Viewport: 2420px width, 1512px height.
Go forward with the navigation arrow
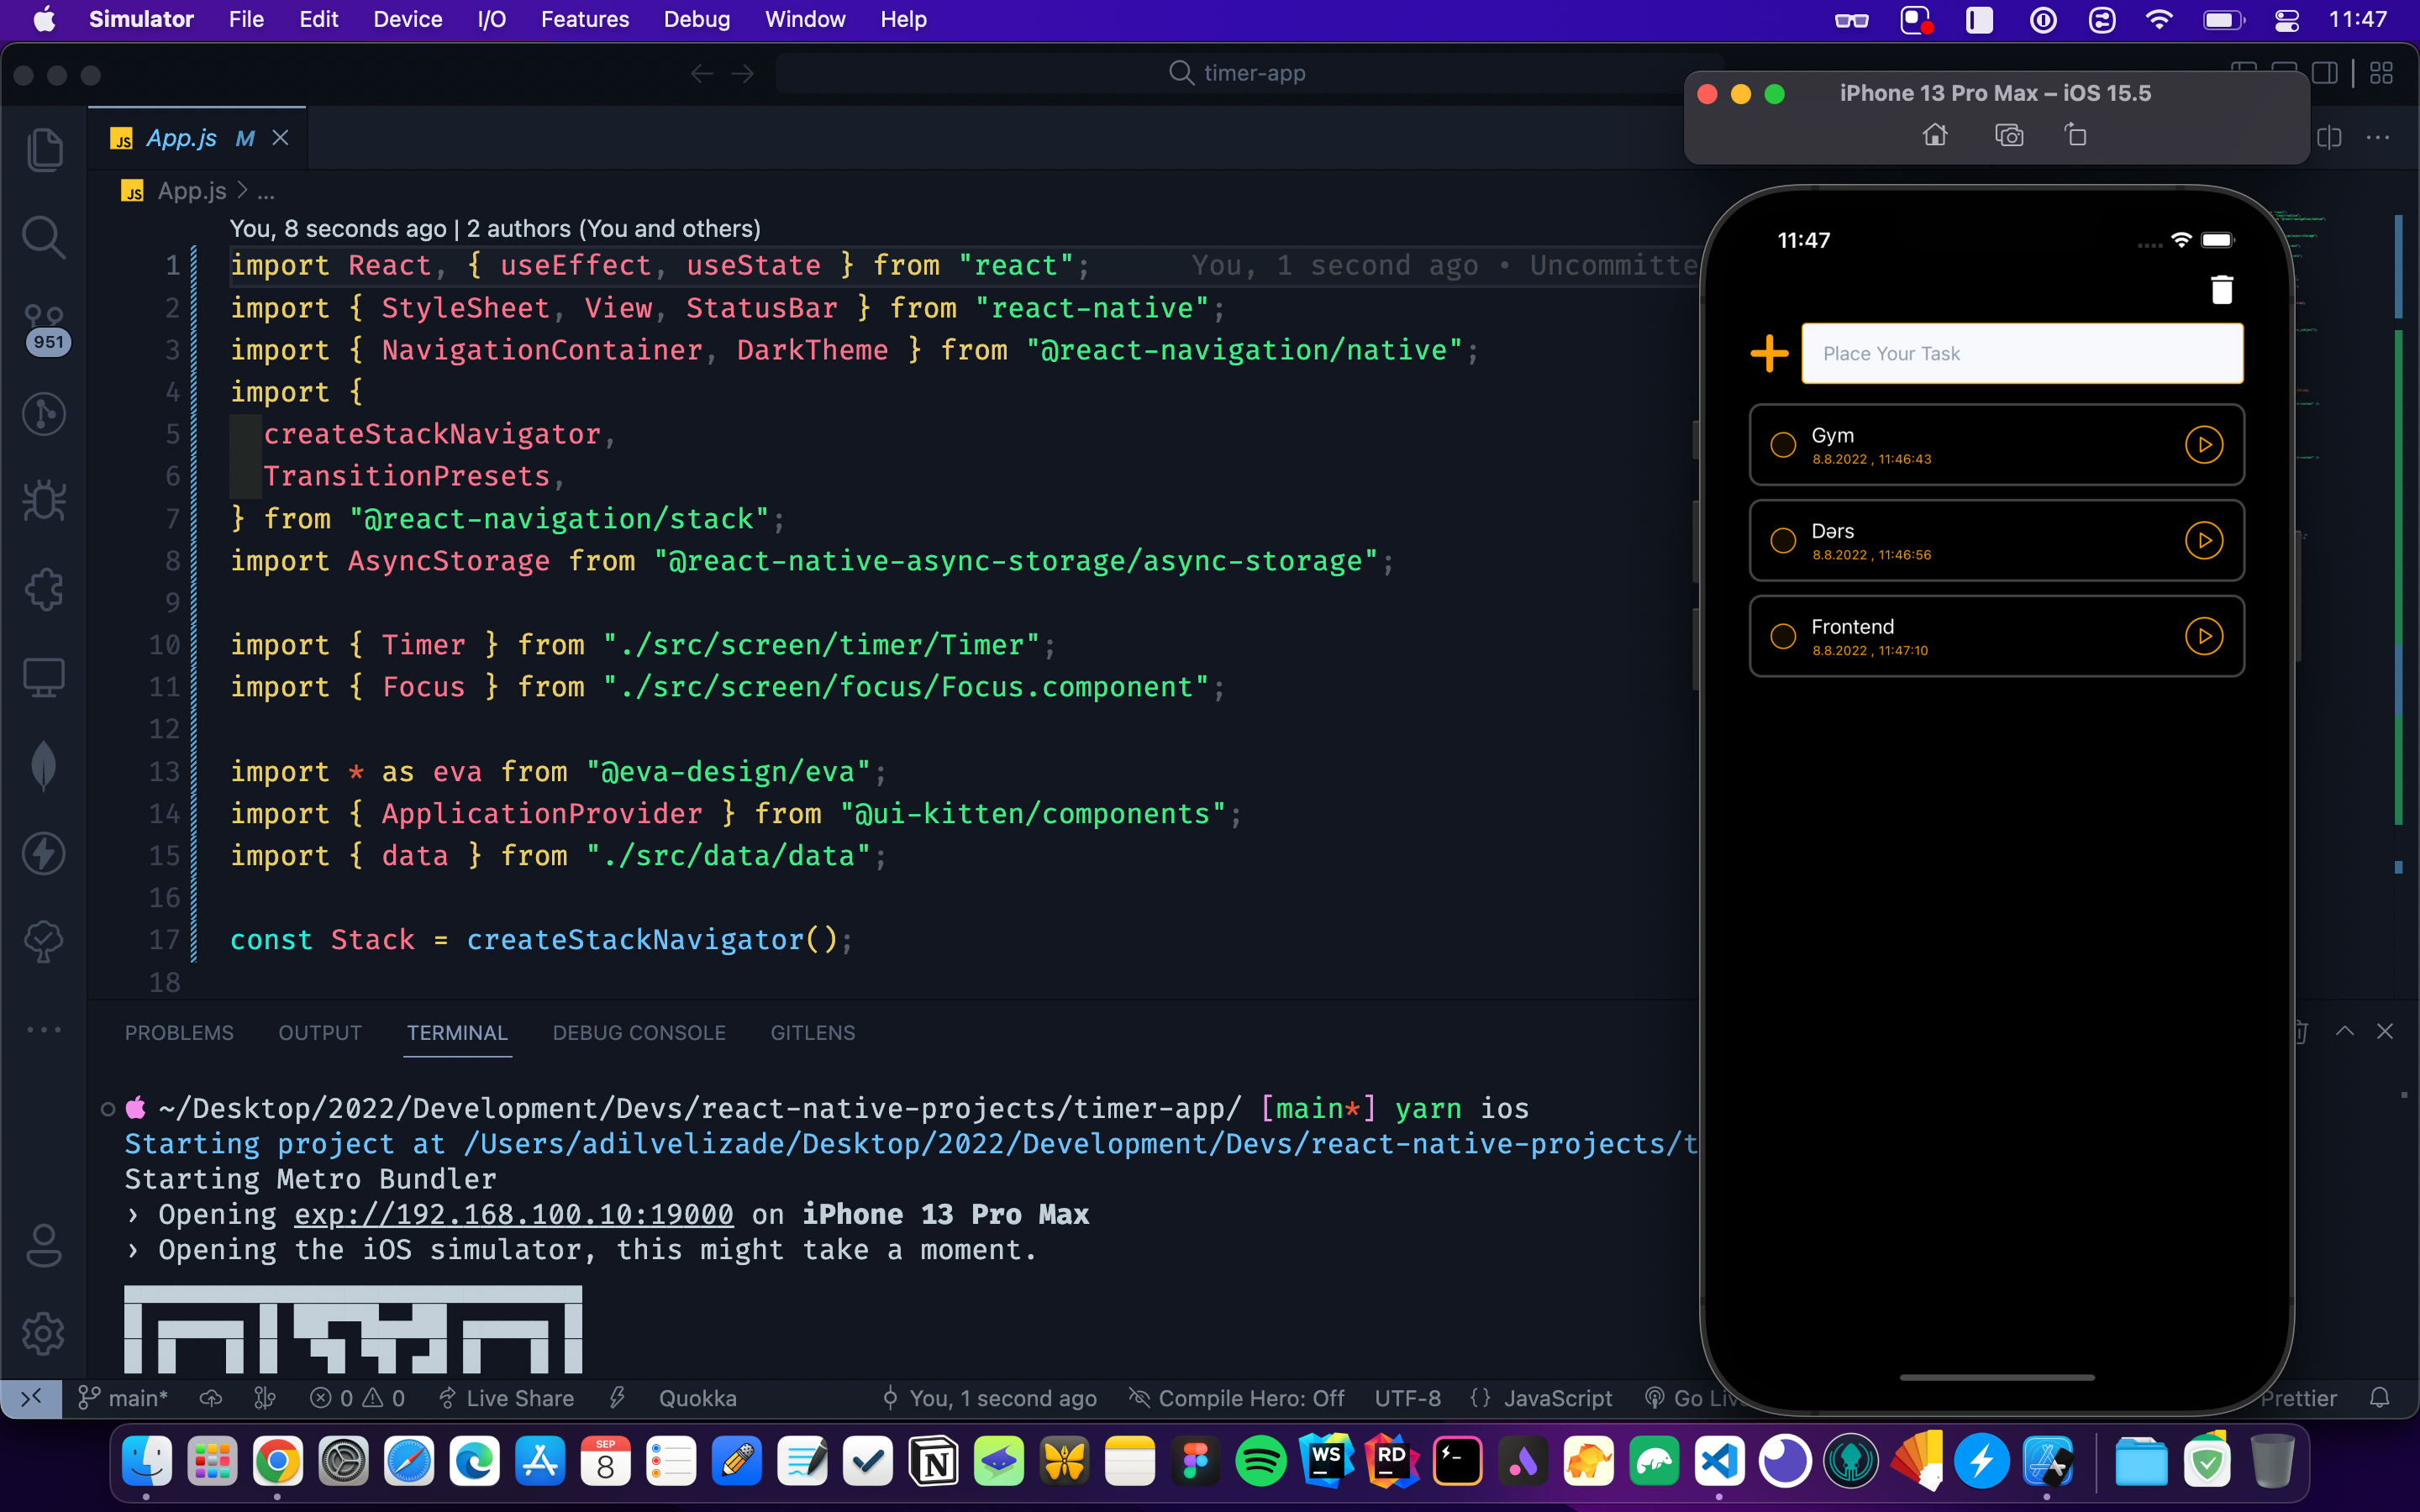743,74
